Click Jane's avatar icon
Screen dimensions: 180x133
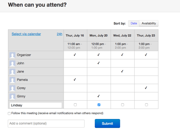tap(12, 72)
